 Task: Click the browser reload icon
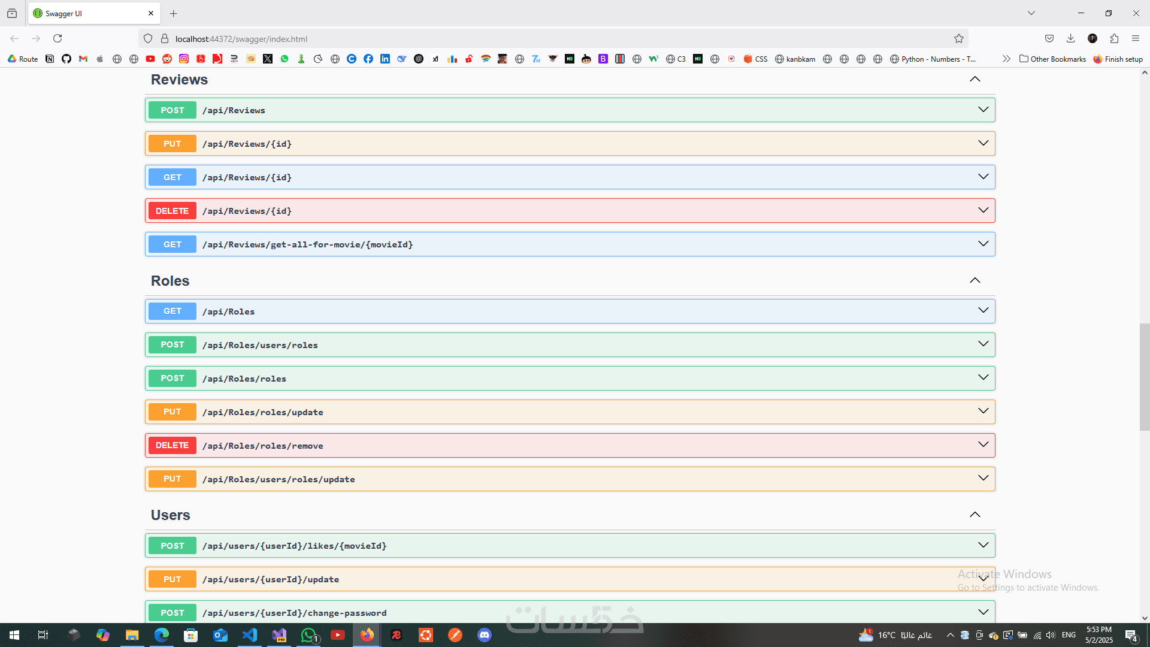57,38
